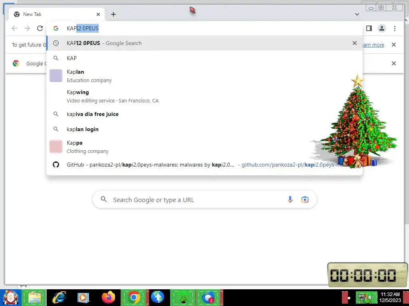Reload the page with the refresh icon
The width and height of the screenshot is (409, 306).
(x=40, y=28)
